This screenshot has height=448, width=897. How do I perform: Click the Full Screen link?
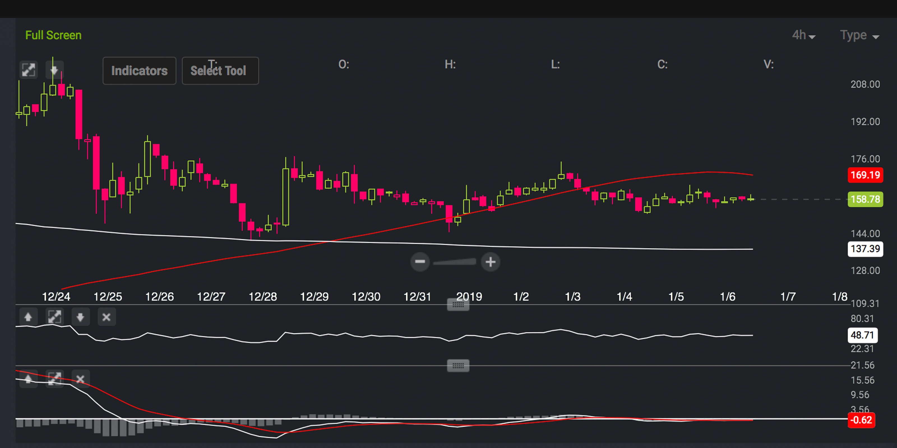53,35
